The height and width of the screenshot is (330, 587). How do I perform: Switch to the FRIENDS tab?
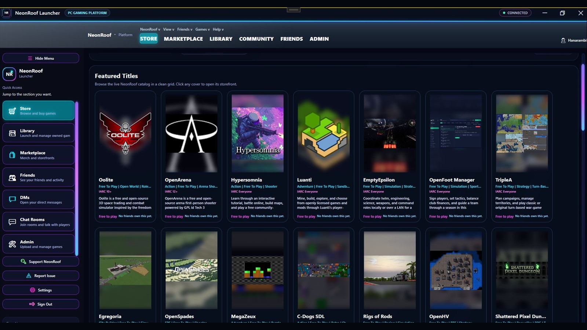[x=292, y=39]
